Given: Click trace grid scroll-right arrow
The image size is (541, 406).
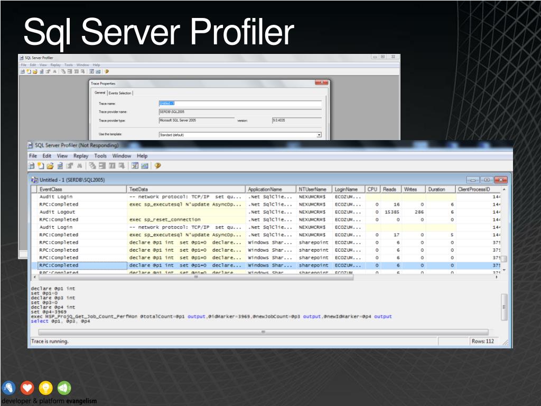Looking at the screenshot, I should click(x=497, y=277).
